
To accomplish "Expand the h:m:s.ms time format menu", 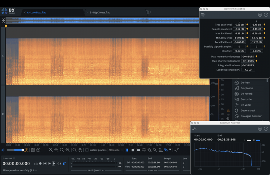I will pyautogui.click(x=15, y=158).
